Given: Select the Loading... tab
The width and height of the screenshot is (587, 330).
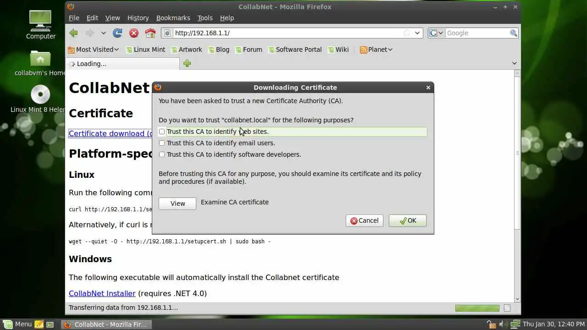Looking at the screenshot, I should (x=123, y=64).
